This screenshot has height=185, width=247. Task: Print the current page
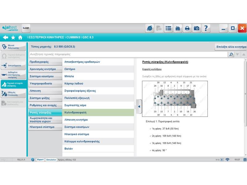point(187,28)
